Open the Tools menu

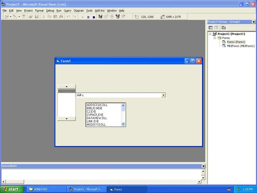[89, 11]
